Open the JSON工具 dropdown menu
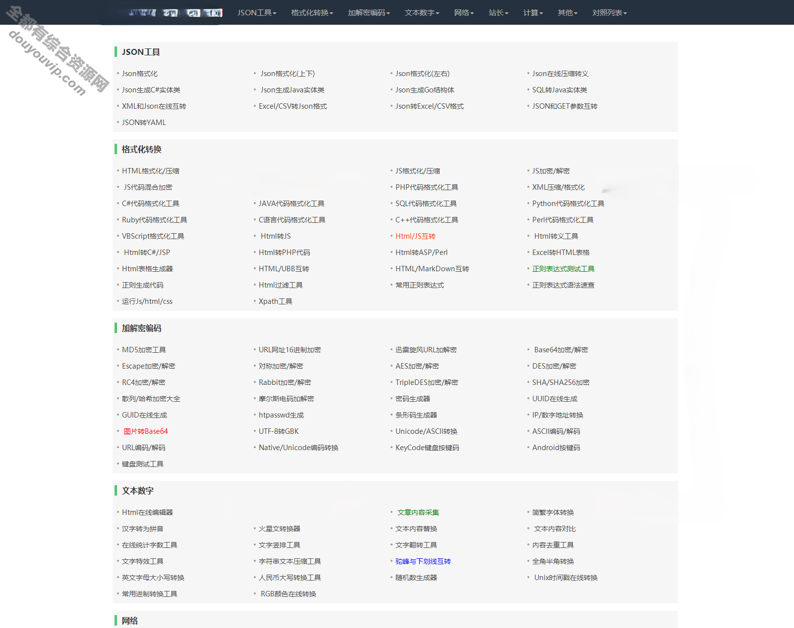 coord(257,13)
